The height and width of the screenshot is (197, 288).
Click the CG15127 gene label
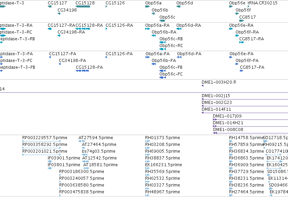[57, 3]
